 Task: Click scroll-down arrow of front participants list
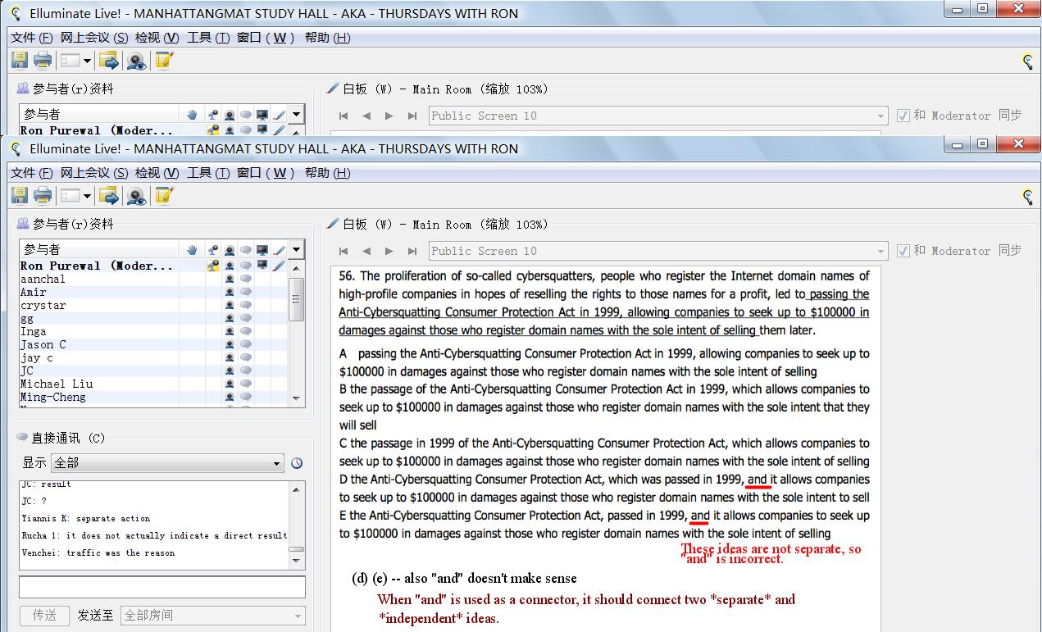(297, 398)
